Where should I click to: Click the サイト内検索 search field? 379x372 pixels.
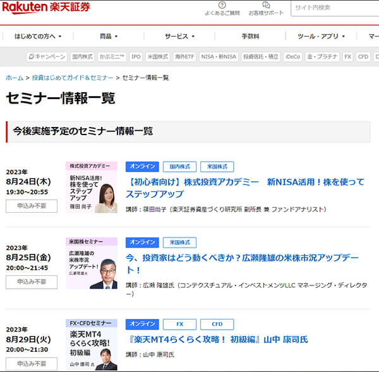coord(335,8)
